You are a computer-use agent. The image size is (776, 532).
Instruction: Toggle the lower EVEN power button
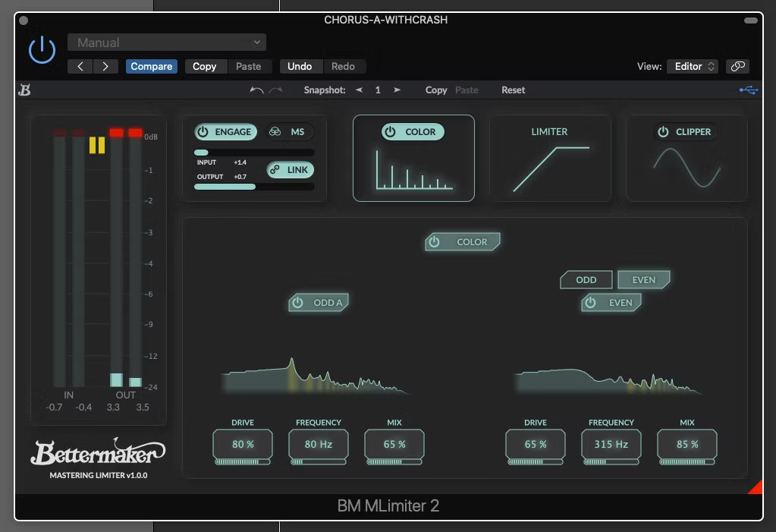tap(611, 303)
